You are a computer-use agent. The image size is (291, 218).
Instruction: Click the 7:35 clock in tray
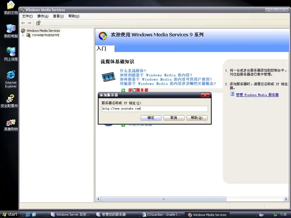coord(283,215)
